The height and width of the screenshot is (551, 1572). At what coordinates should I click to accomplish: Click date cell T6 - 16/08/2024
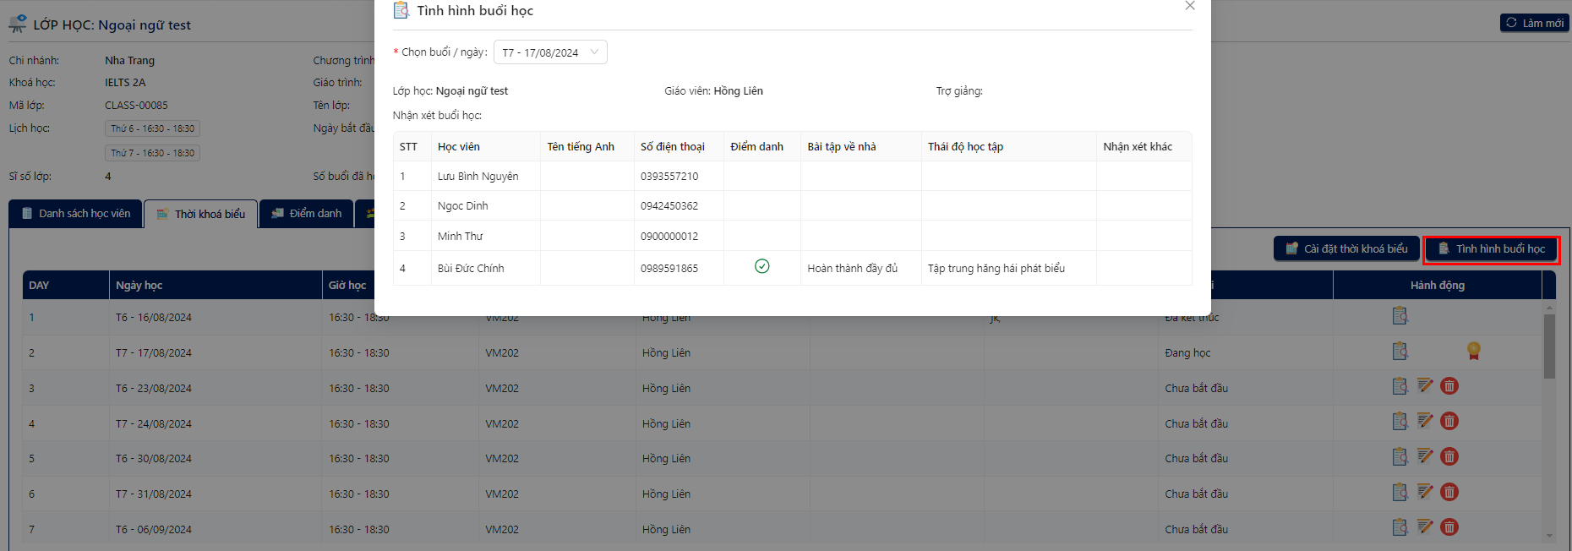pos(154,318)
